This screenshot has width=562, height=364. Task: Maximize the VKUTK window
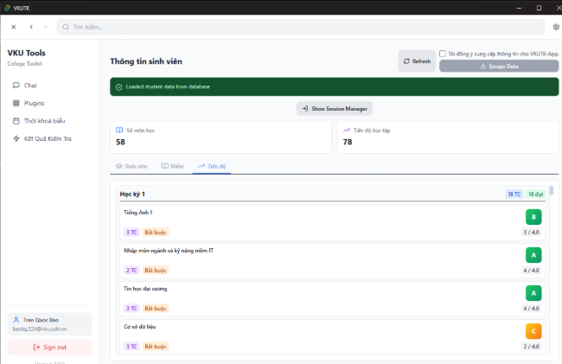click(539, 8)
